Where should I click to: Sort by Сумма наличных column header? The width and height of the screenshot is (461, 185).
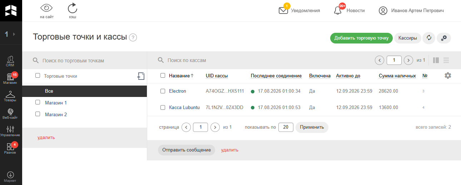[397, 76]
